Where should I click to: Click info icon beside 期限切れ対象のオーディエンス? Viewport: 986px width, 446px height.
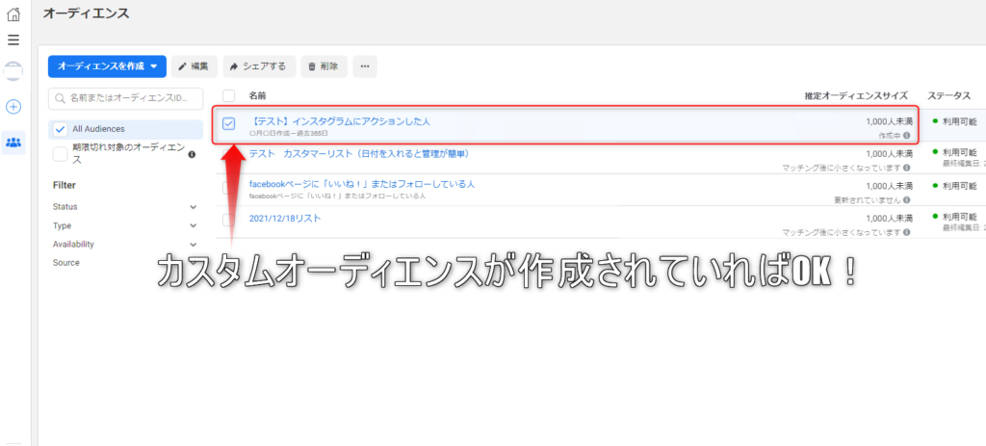coord(192,154)
